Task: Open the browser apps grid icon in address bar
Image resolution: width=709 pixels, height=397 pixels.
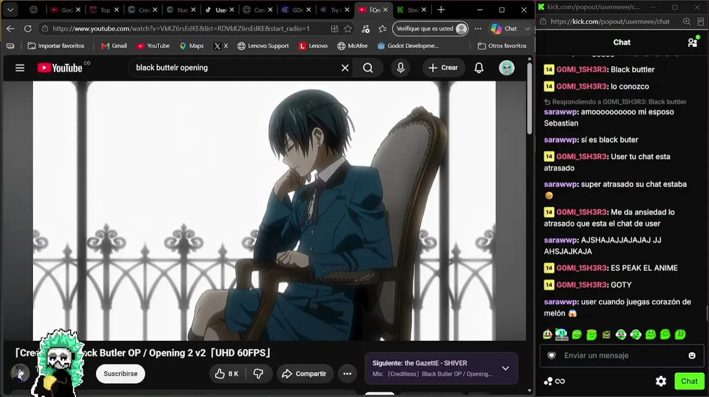Action: [334, 29]
